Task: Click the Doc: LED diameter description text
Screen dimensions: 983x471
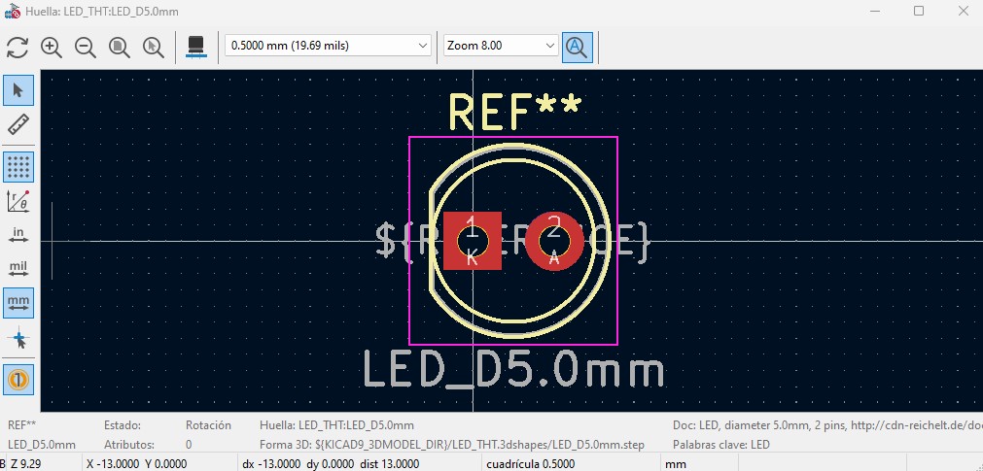Action: point(827,425)
